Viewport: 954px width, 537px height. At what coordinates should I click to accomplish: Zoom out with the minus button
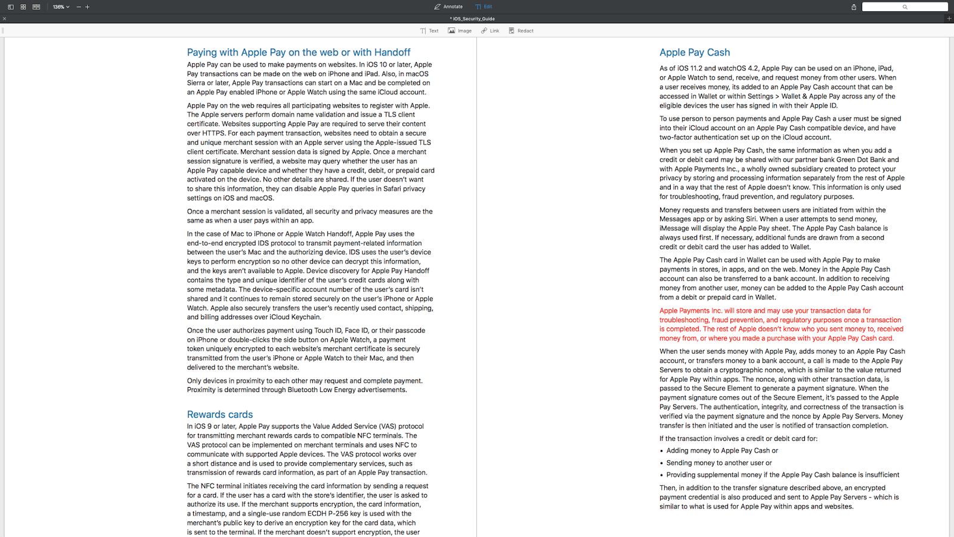79,7
